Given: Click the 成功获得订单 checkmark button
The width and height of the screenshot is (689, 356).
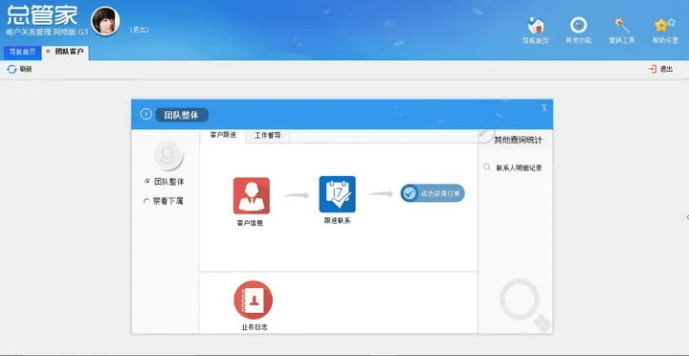Looking at the screenshot, I should [x=433, y=193].
